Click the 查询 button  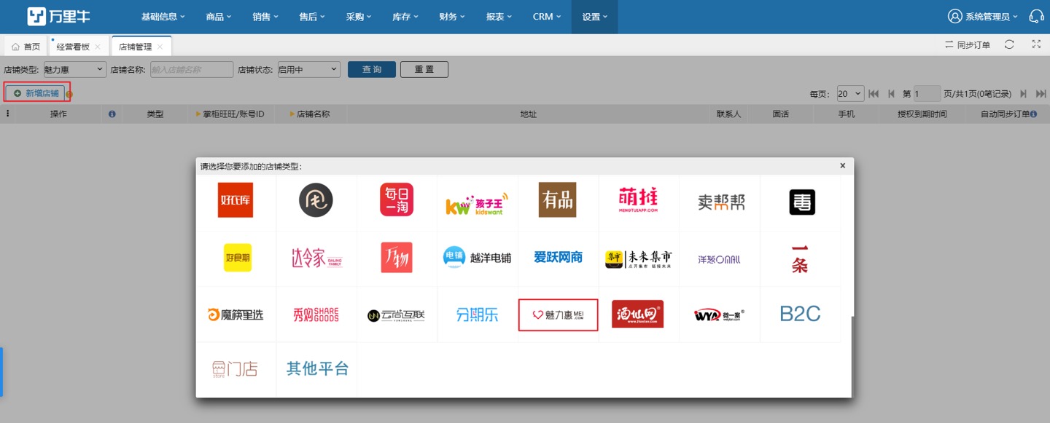coord(372,69)
